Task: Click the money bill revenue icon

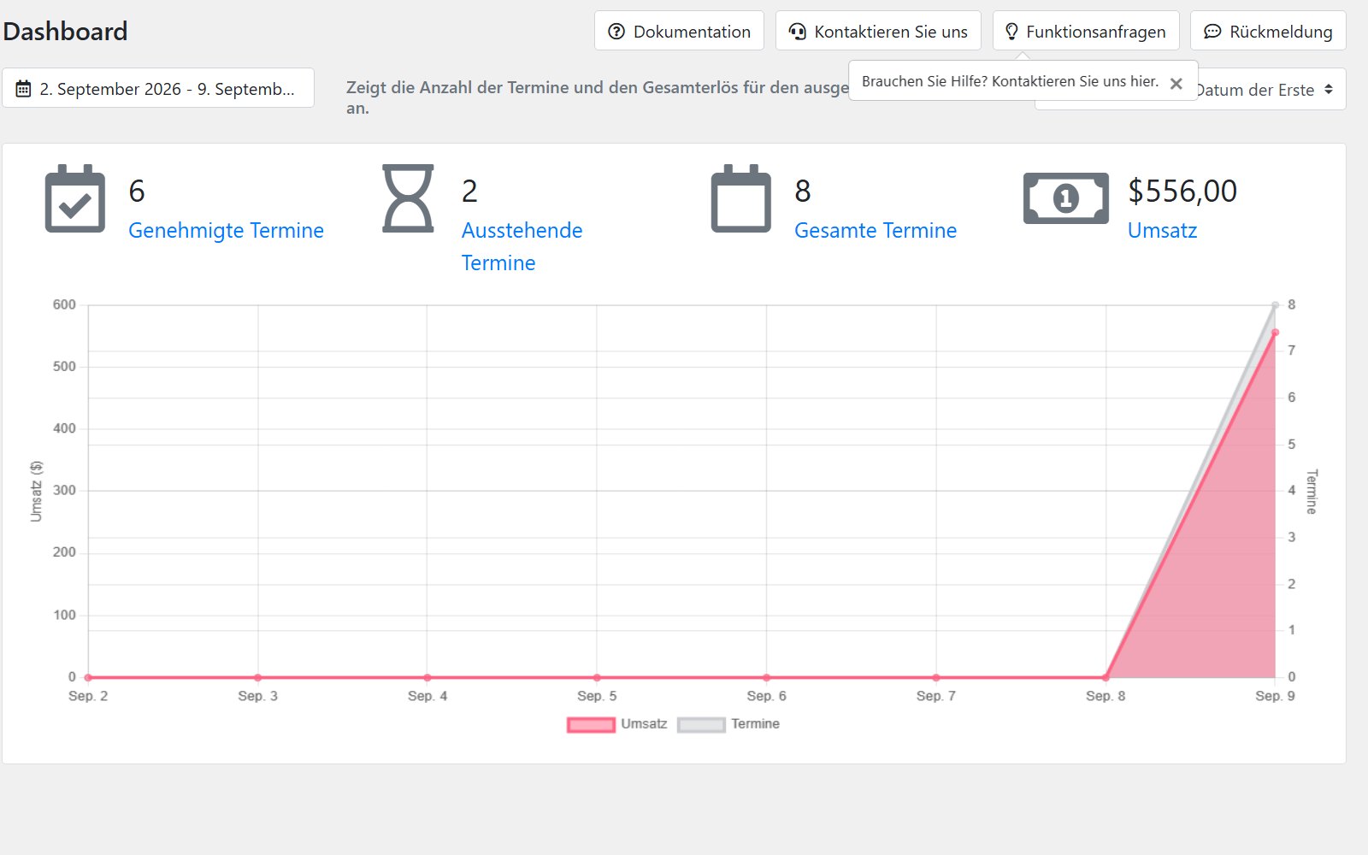Action: click(x=1066, y=198)
